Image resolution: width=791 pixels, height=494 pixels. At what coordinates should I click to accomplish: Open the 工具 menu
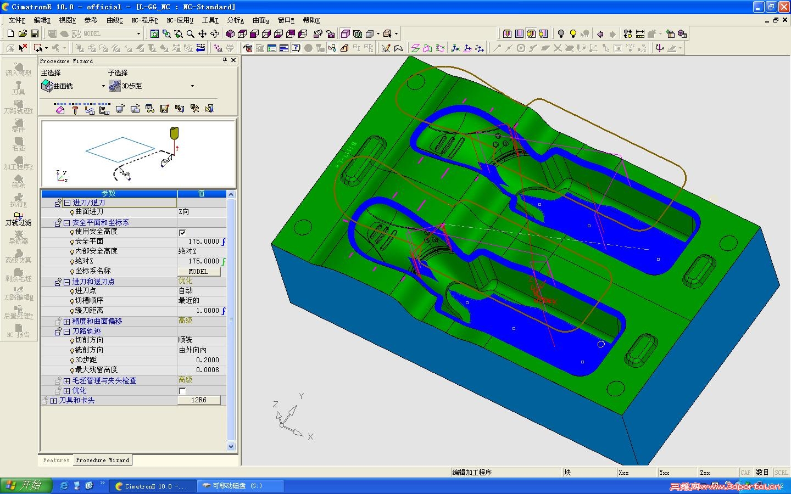point(210,20)
